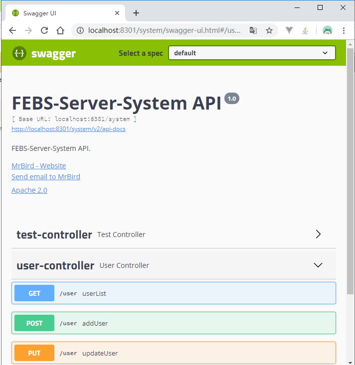
Task: Open the Apache 2.0 license link
Action: [x=29, y=190]
